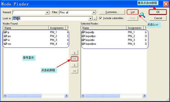Pick the |wpsel|po pin icon in Selected Nodes
170x102 pixels.
pos(83,36)
